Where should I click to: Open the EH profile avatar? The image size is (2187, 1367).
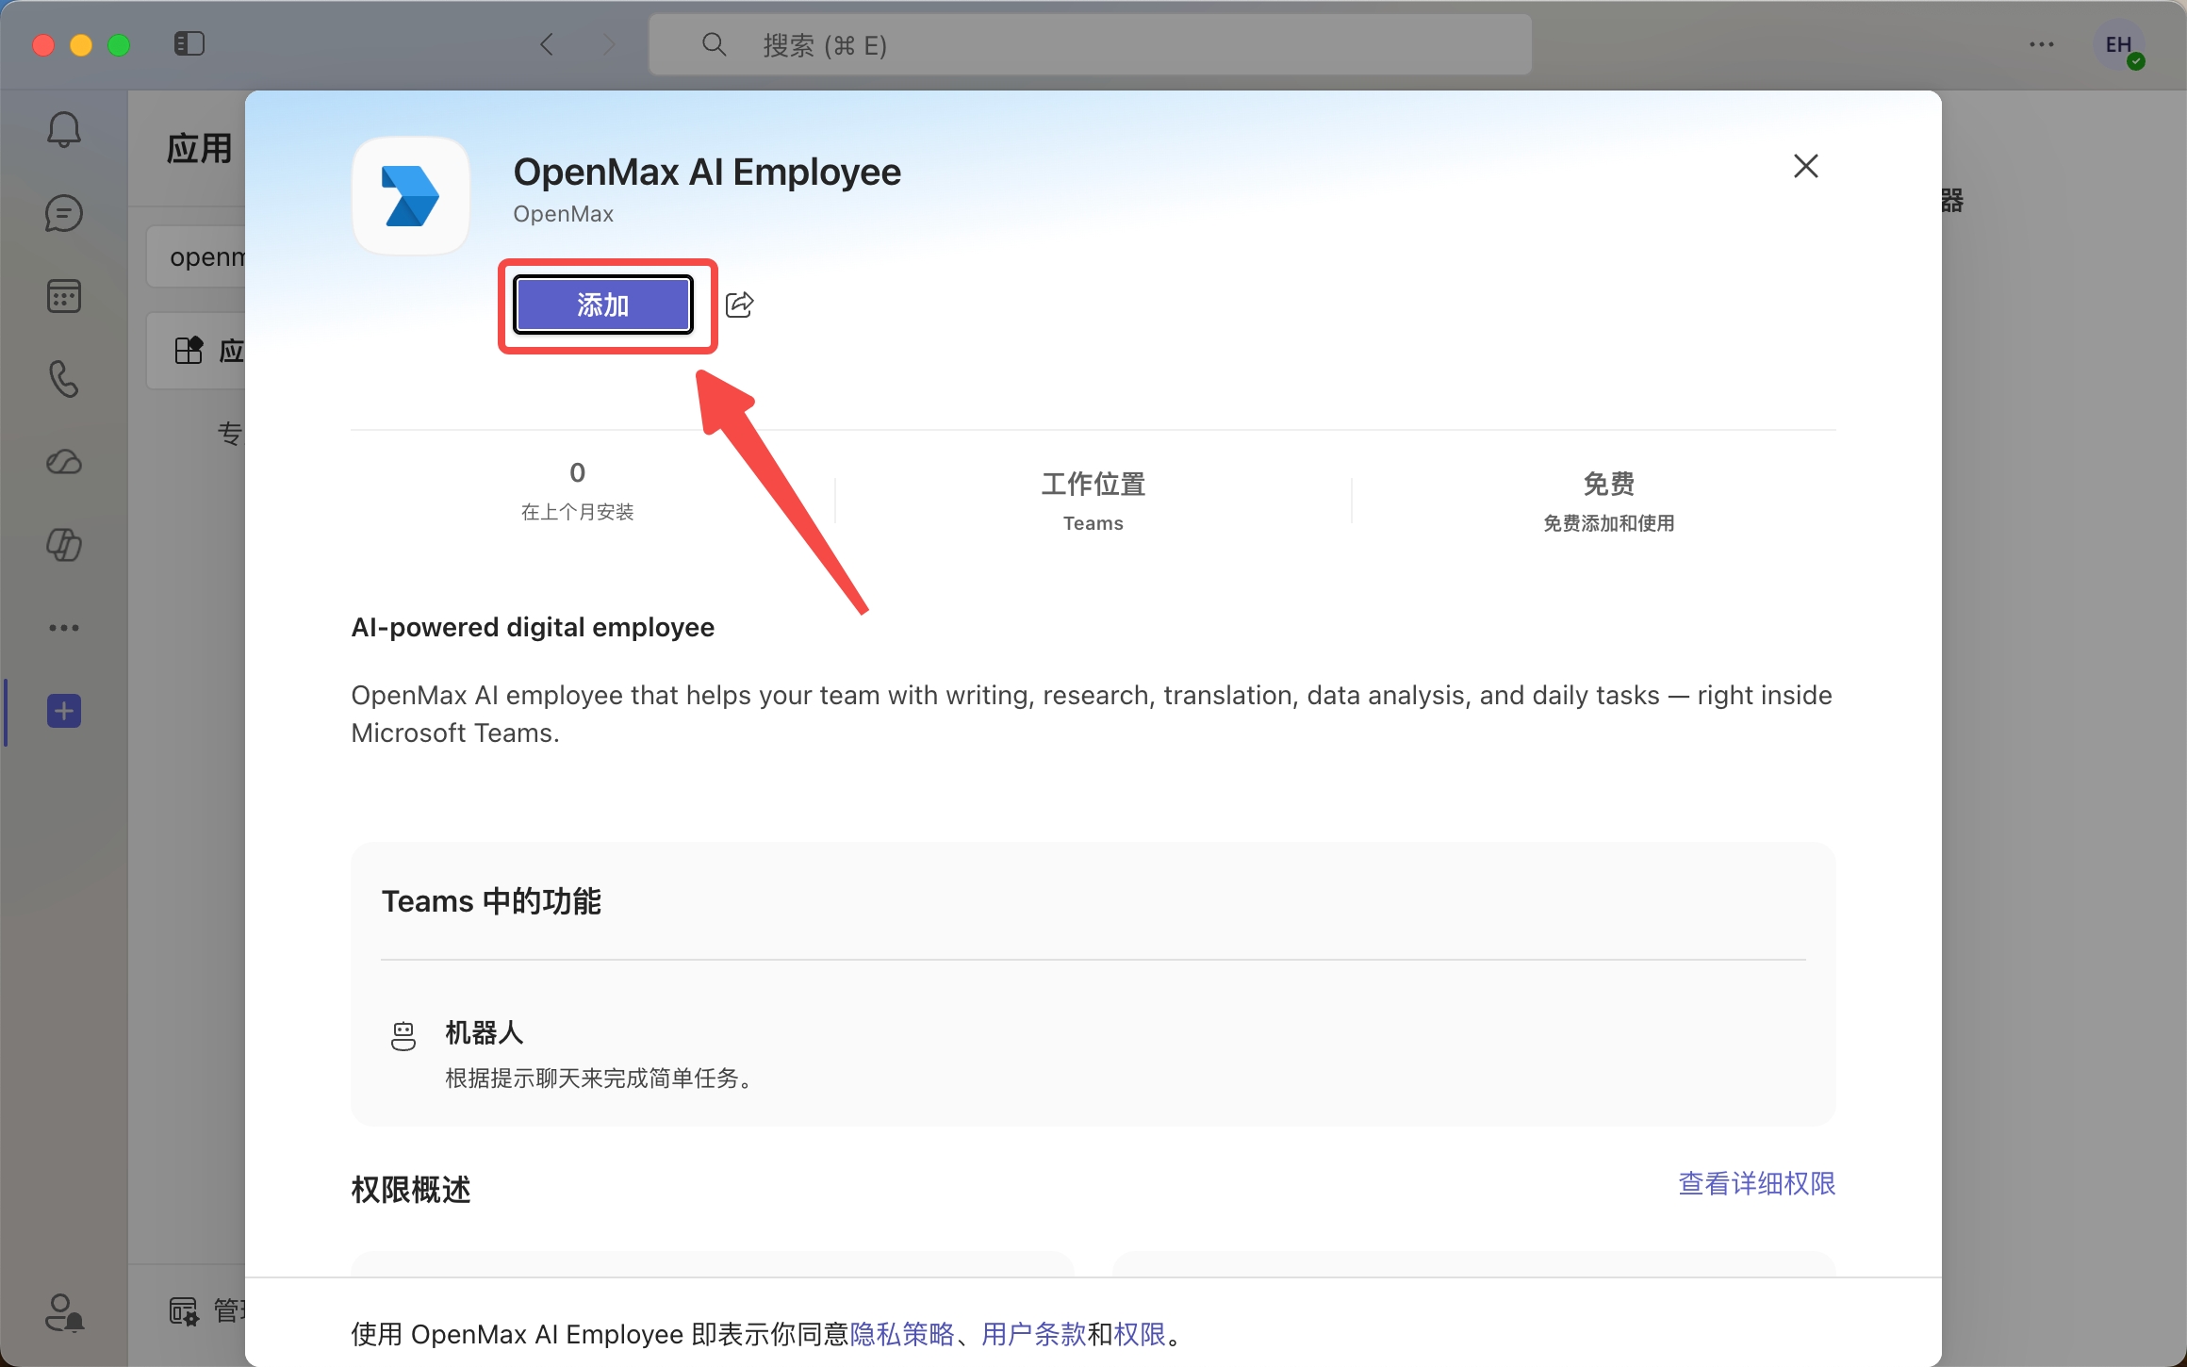tap(2119, 45)
